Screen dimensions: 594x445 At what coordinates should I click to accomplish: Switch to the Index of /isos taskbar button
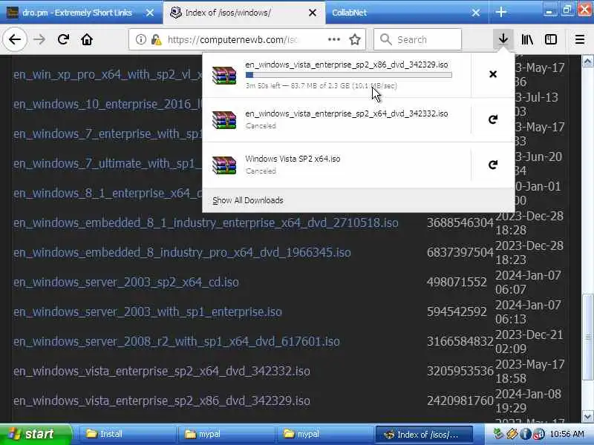pos(424,435)
